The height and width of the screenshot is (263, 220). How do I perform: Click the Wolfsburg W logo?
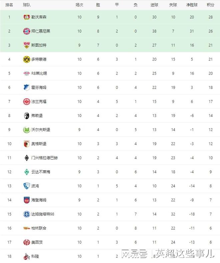tap(26, 130)
